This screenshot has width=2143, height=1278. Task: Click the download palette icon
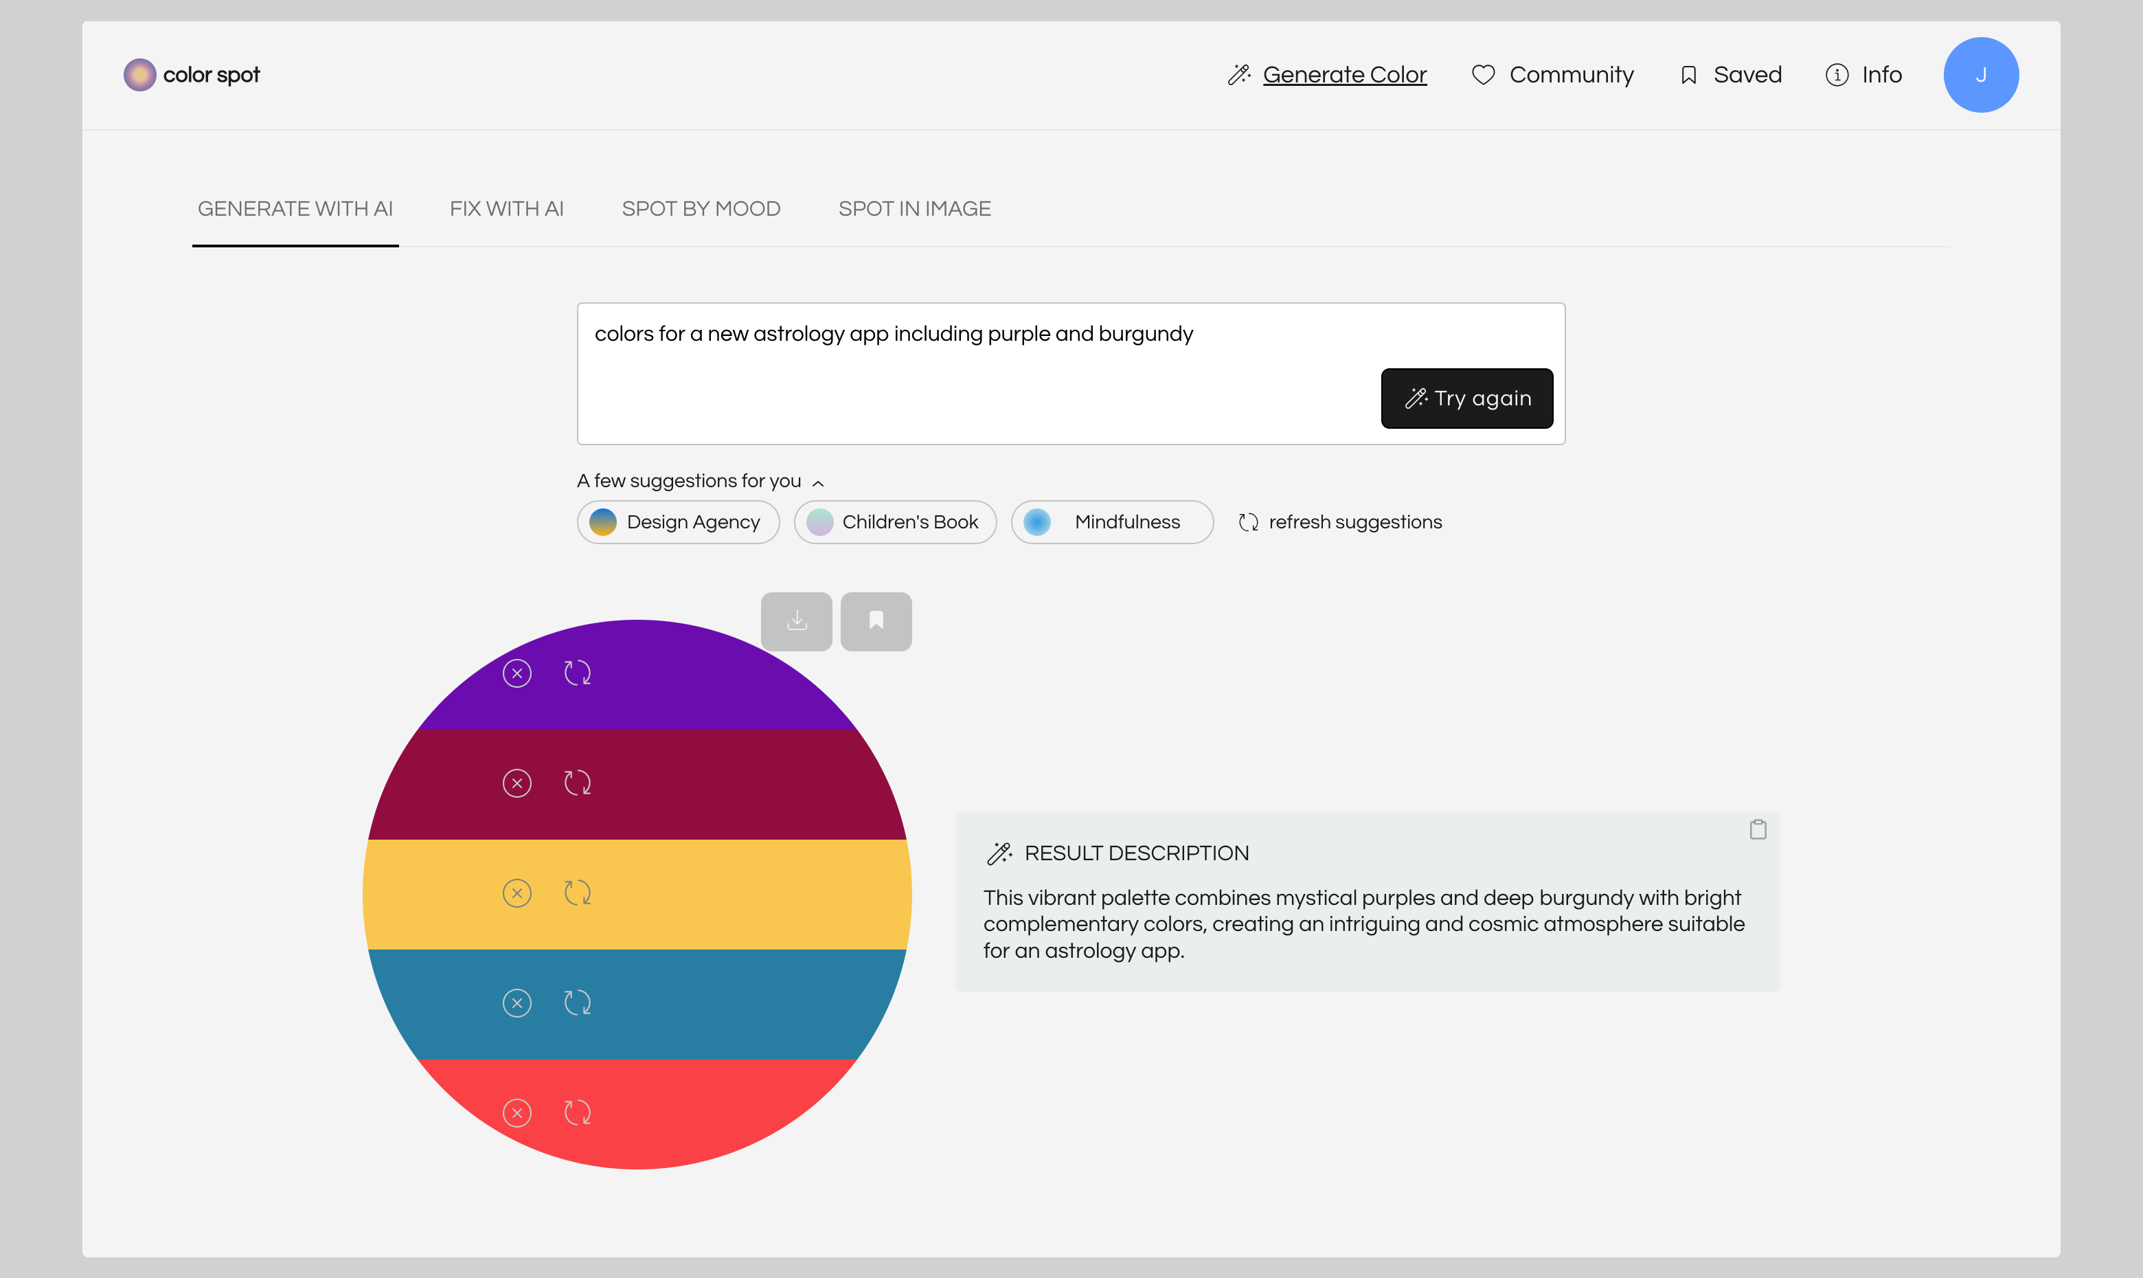coord(796,621)
